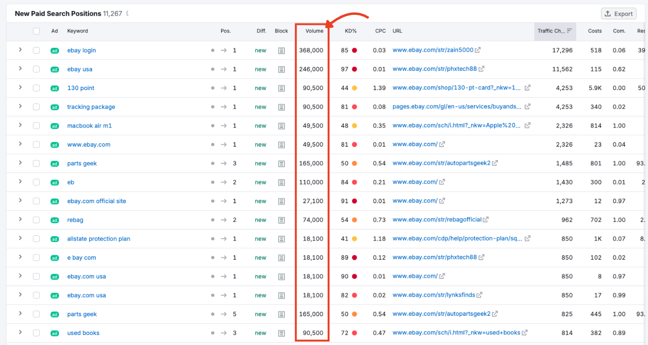Open the keyword link ebay.com official site
The height and width of the screenshot is (345, 648).
(x=96, y=201)
